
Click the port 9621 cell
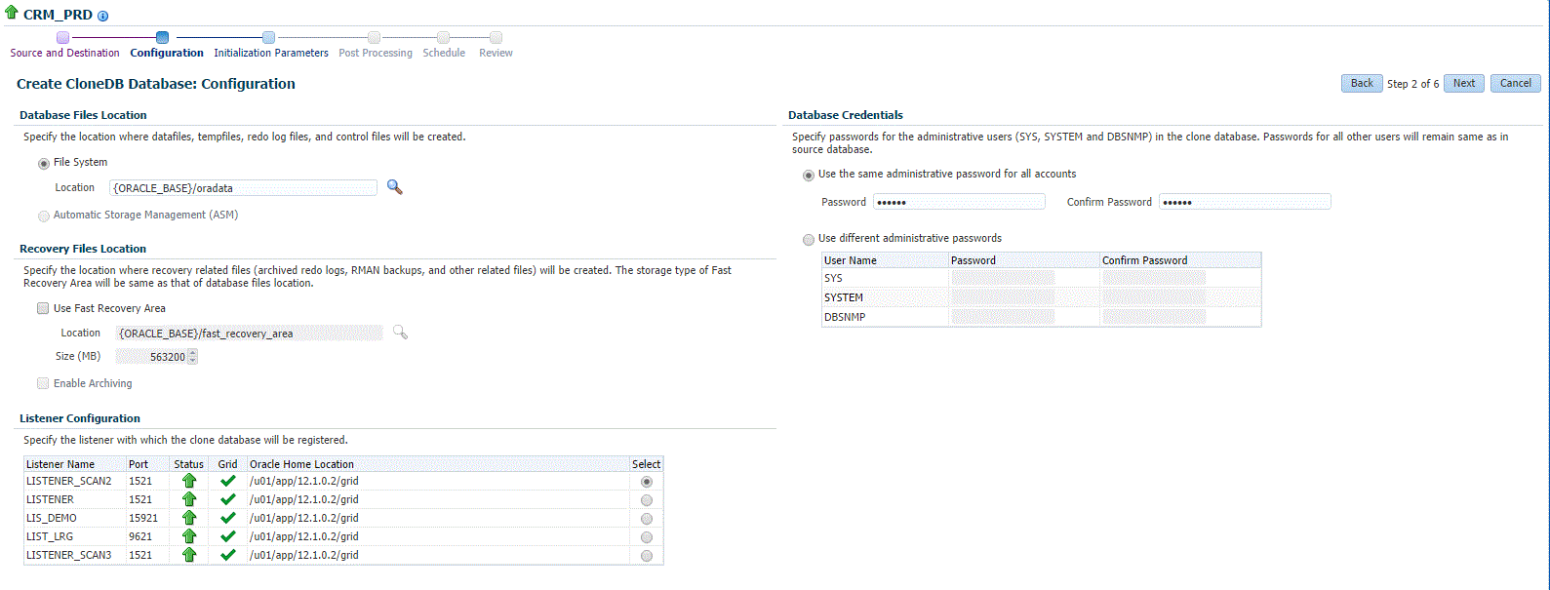[x=148, y=536]
